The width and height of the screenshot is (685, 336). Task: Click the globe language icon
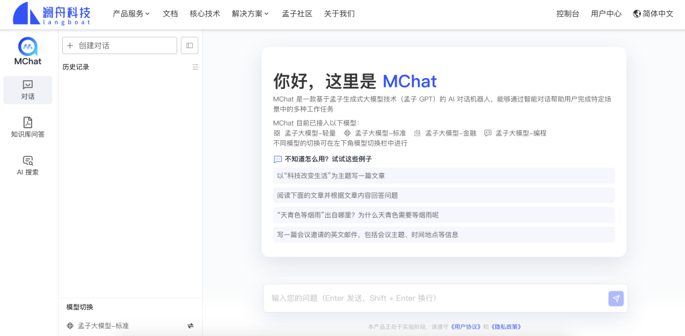click(637, 13)
